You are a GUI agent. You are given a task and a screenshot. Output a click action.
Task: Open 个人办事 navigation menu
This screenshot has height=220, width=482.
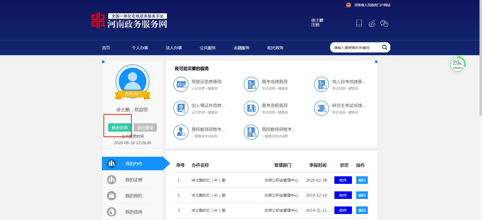pyautogui.click(x=140, y=48)
